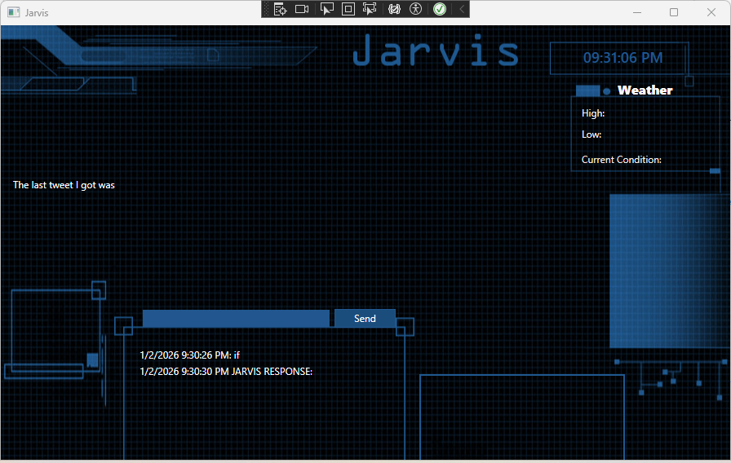The width and height of the screenshot is (731, 463).
Task: Click the "The last tweet I got was" text
Action: (x=64, y=185)
